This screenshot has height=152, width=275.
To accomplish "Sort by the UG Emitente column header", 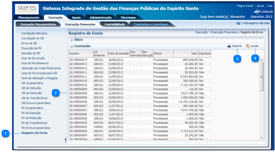I will [100, 53].
